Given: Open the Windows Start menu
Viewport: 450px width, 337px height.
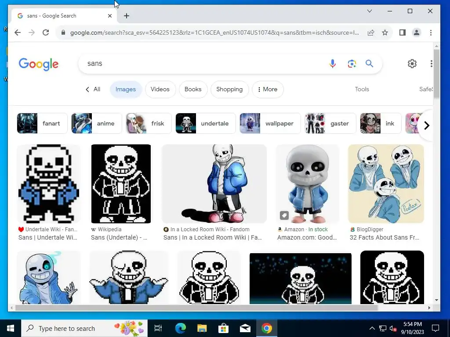Looking at the screenshot, I should (x=11, y=328).
